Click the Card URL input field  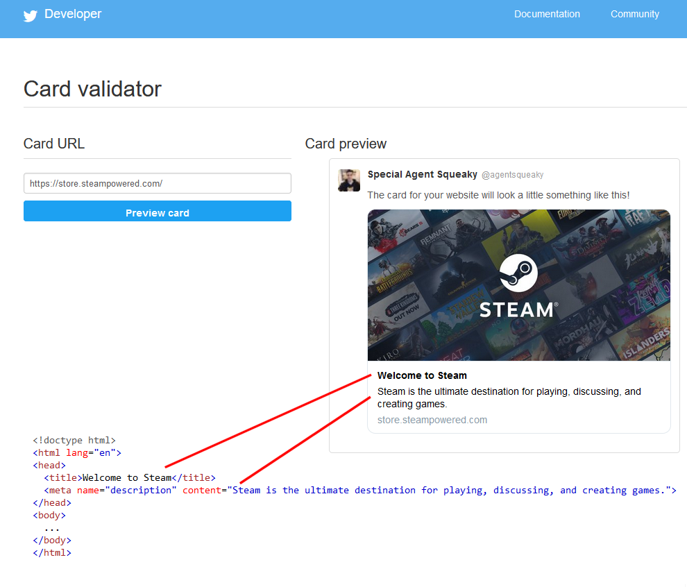pyautogui.click(x=157, y=183)
